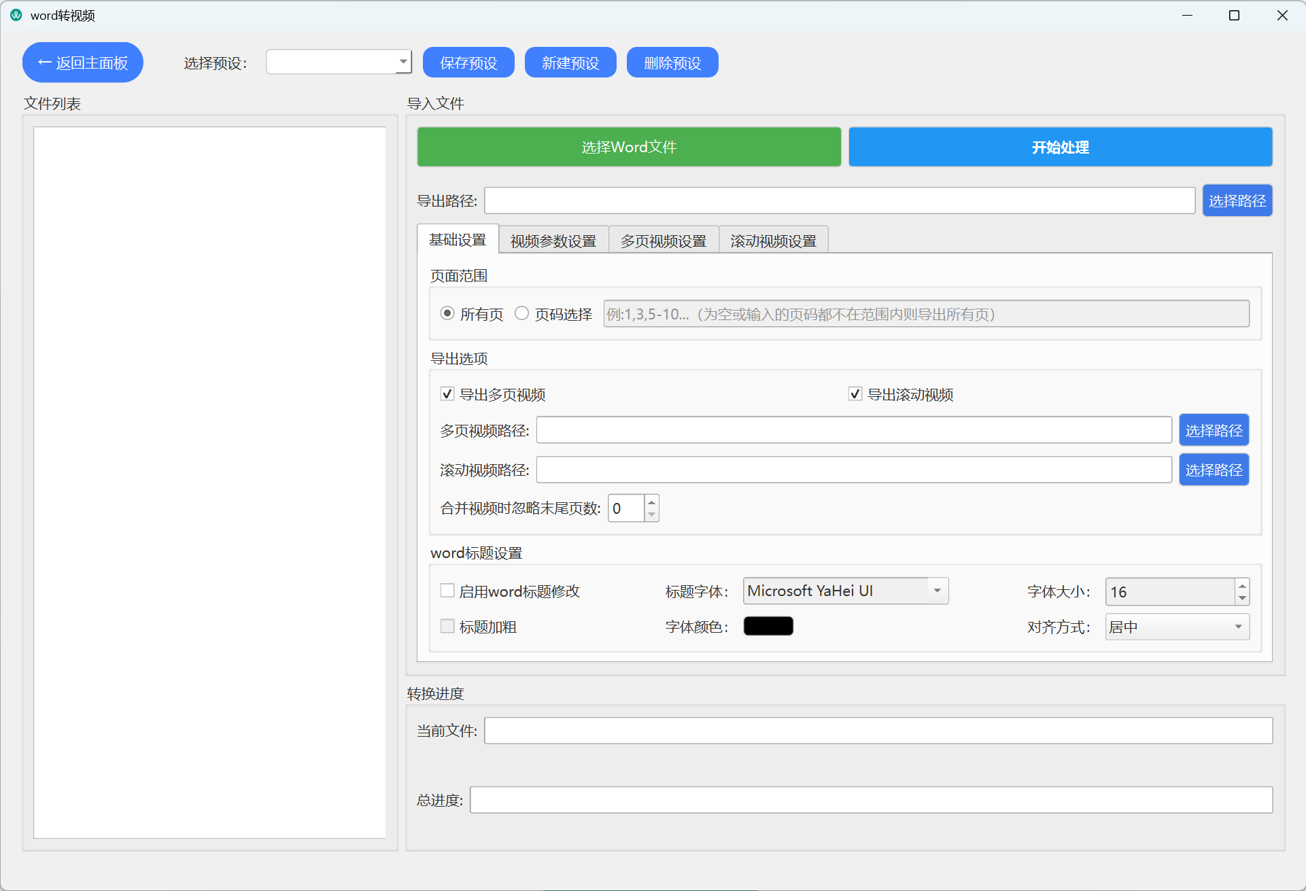The width and height of the screenshot is (1306, 891).
Task: Click the 返回主面板 back arrow button
Action: [x=83, y=63]
